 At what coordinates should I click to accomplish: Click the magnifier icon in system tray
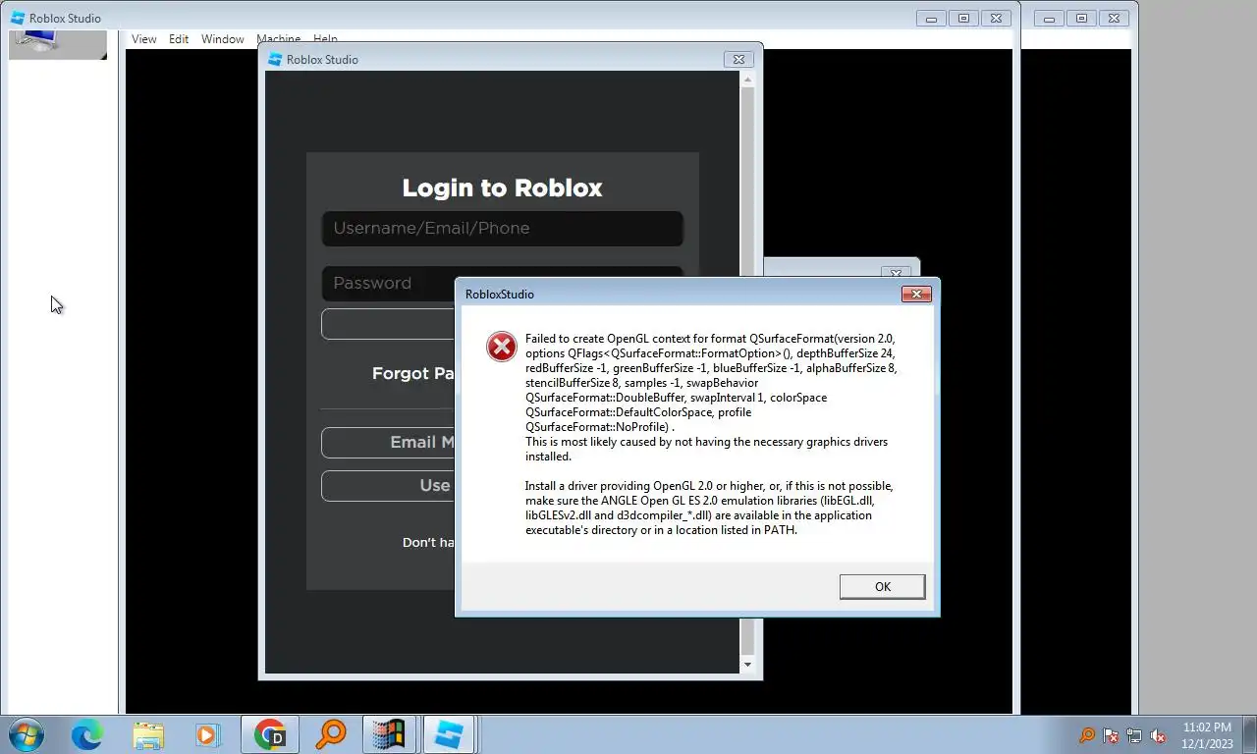(1087, 735)
